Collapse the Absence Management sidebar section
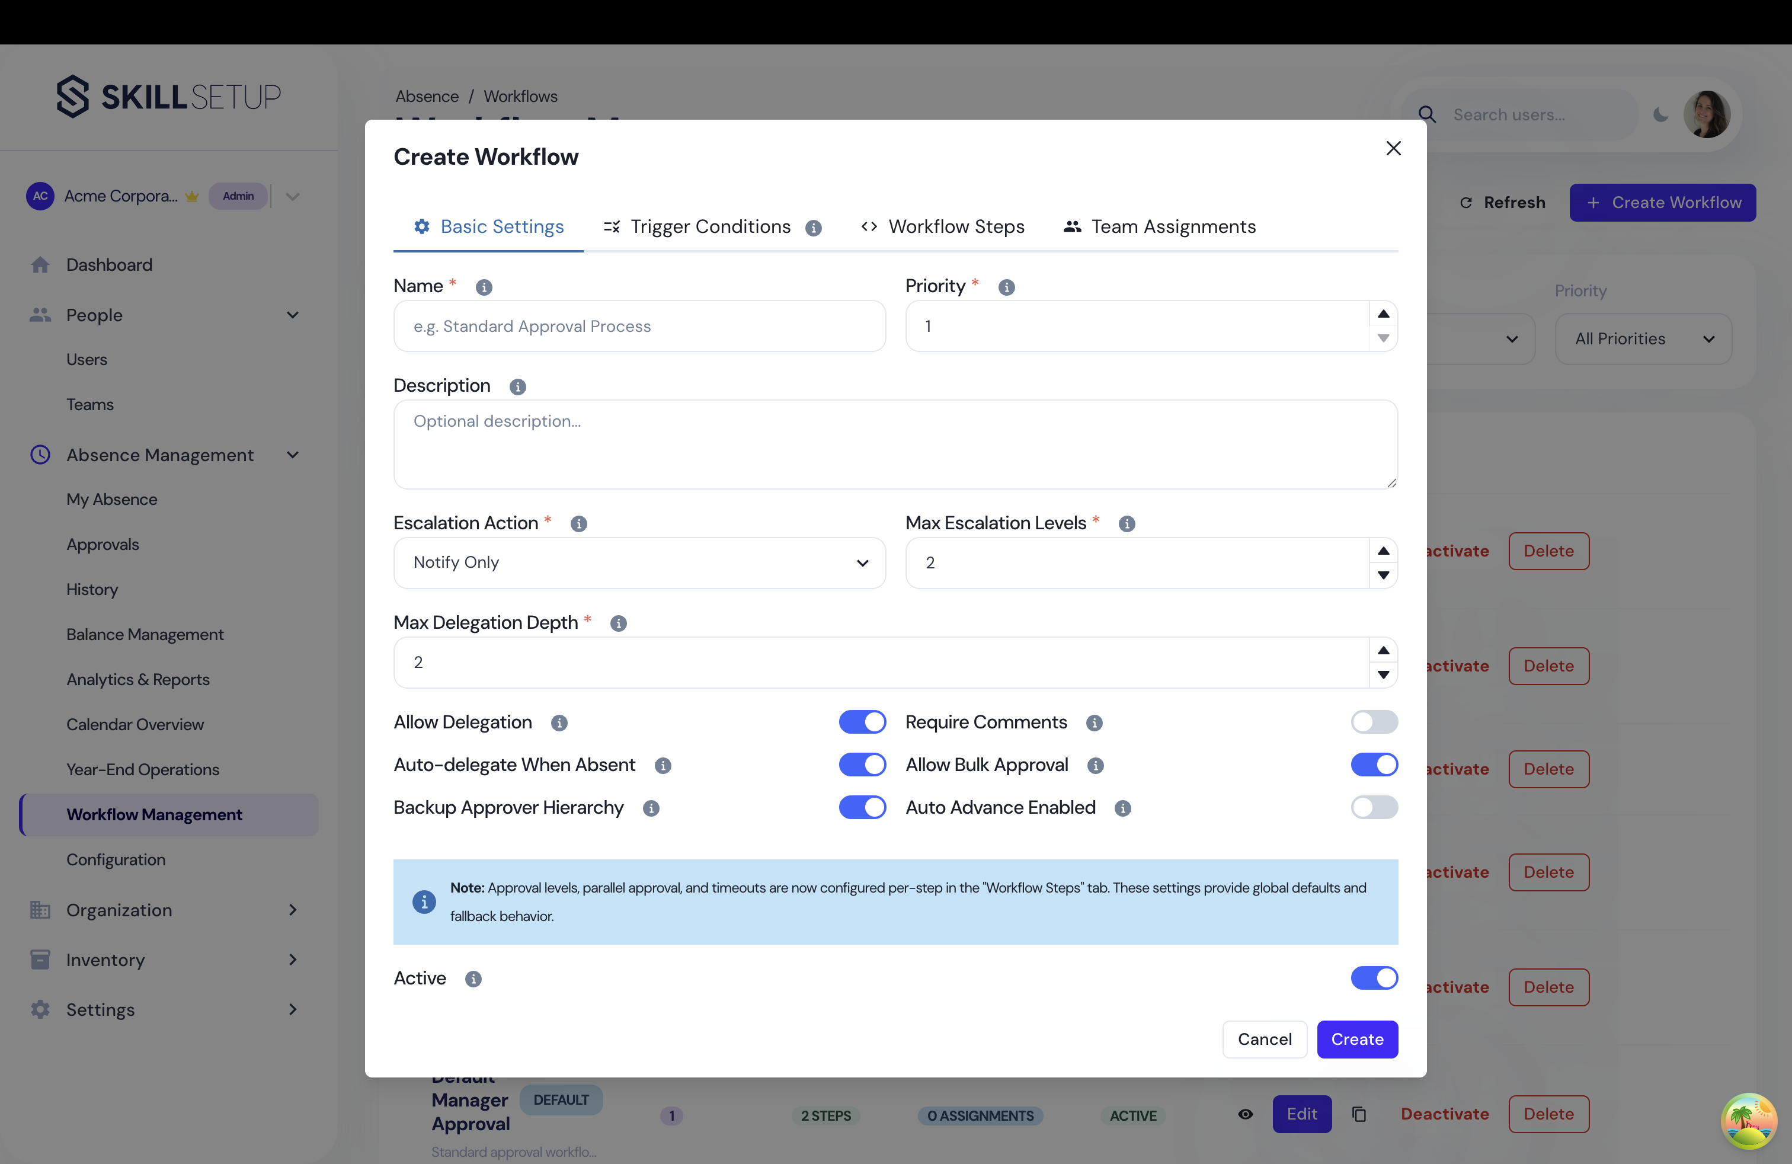This screenshot has height=1164, width=1792. coord(292,455)
